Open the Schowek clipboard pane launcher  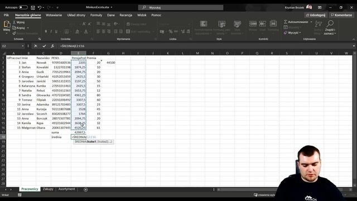tap(40, 39)
